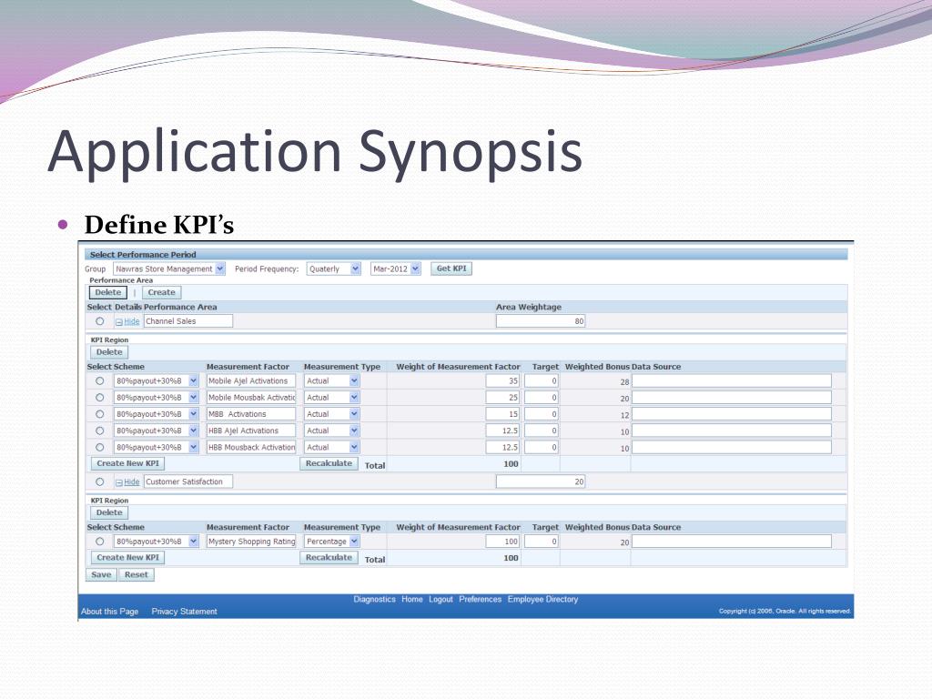This screenshot has width=932, height=699.
Task: Open measurement type dropdown for Mobile Ajel Activations
Action: (x=331, y=381)
